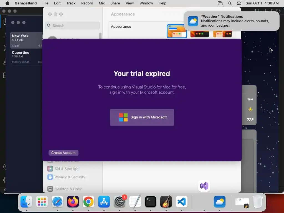
Task: Click the Appearance title in System Settings
Action: point(123,14)
